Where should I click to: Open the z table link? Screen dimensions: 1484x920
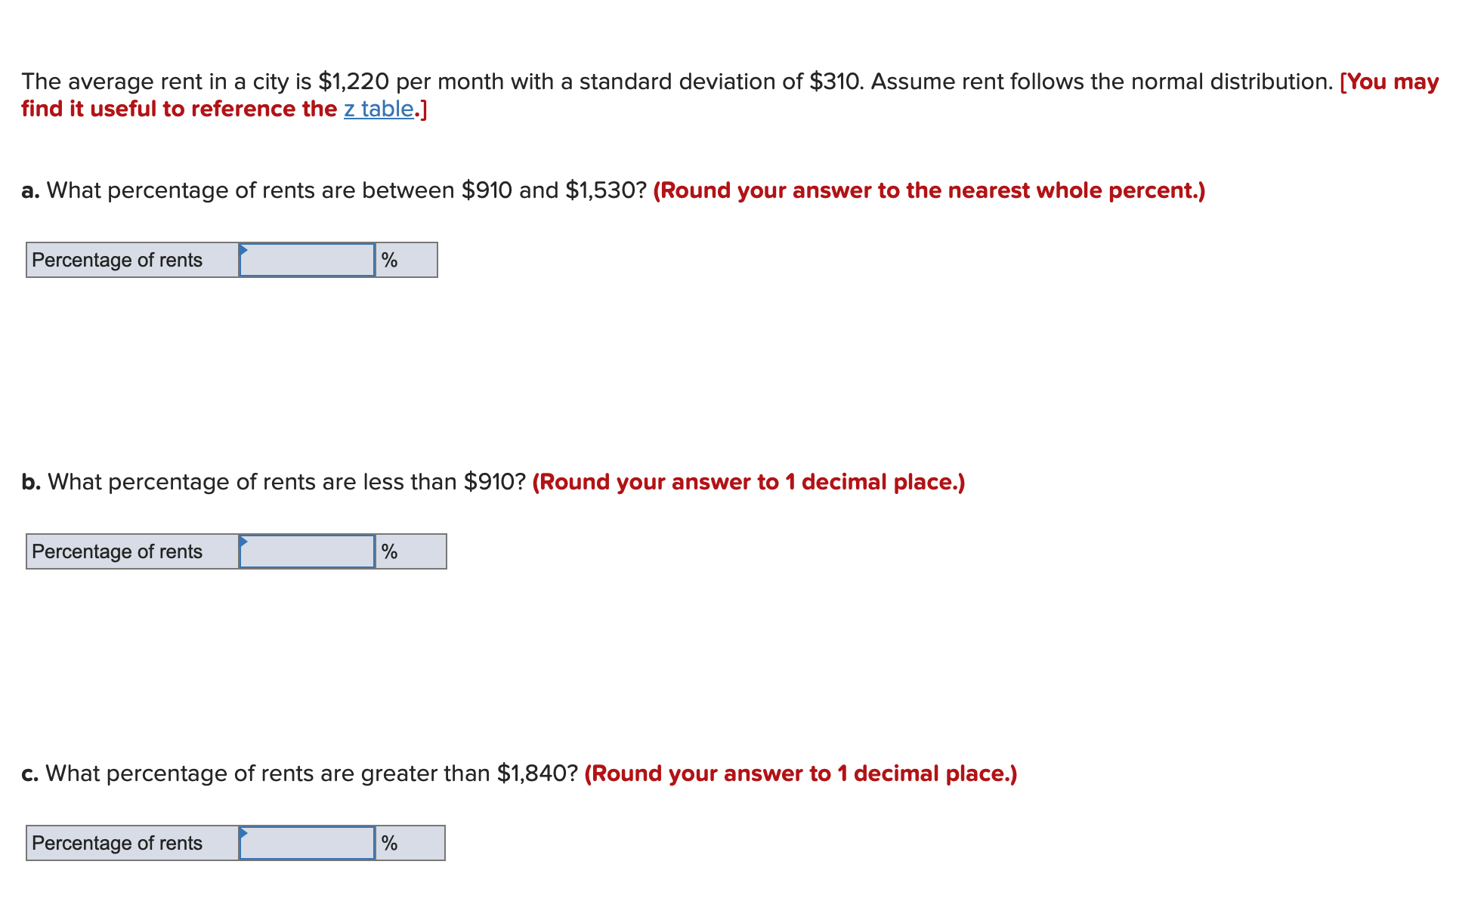378,109
